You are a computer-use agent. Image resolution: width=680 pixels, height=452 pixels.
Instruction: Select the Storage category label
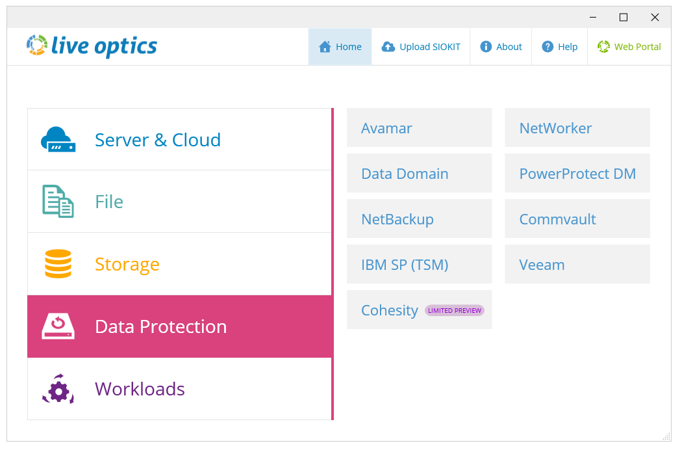(127, 265)
